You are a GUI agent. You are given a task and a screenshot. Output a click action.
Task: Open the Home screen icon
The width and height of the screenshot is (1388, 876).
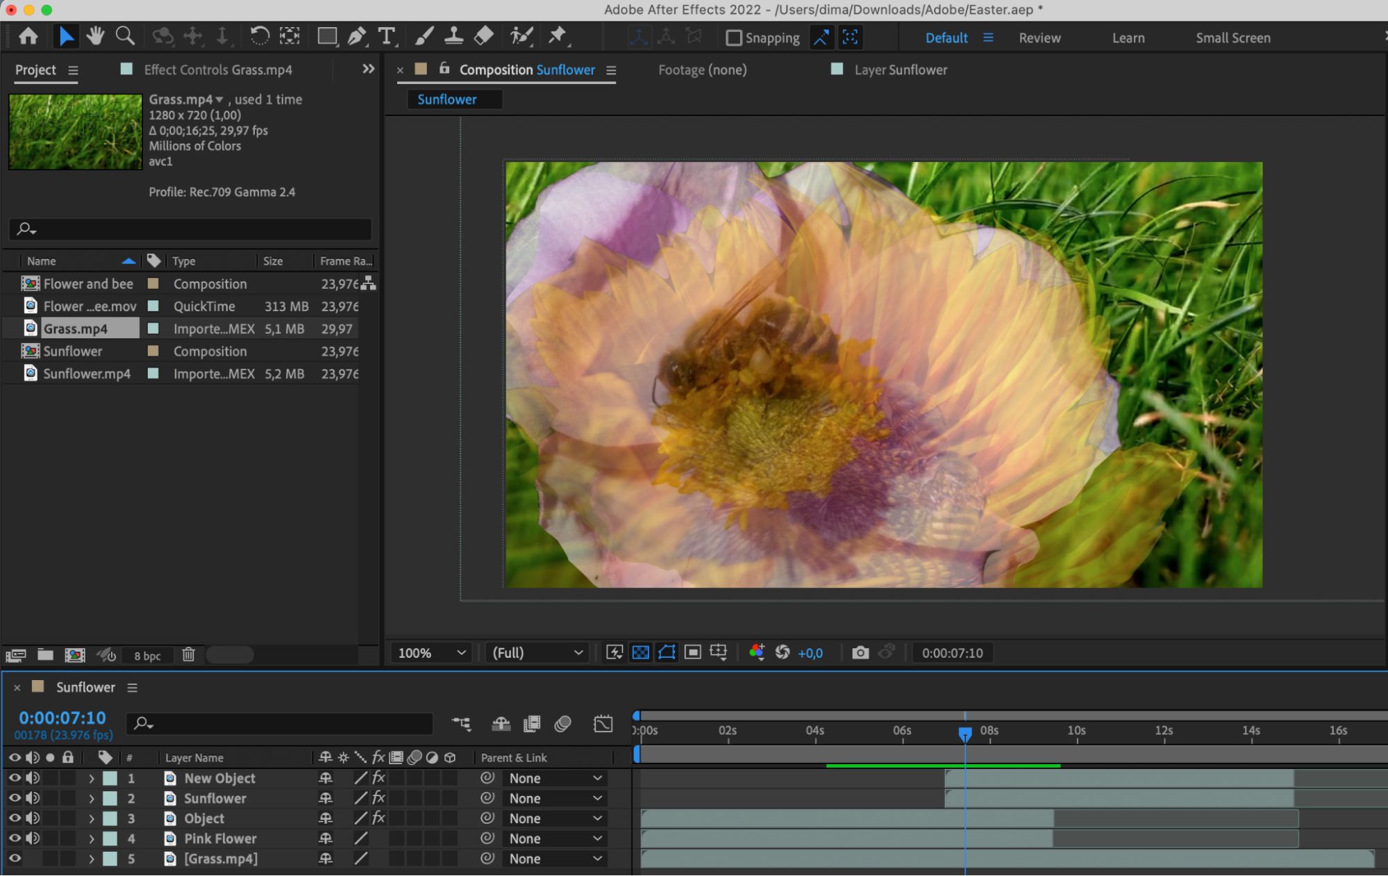click(x=28, y=36)
